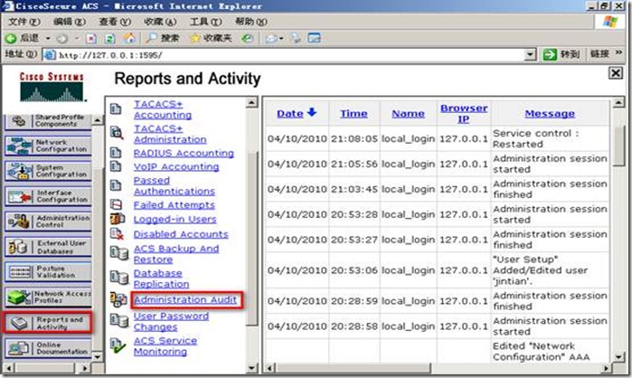Open External User Databases navigation button
Screen dimensions: 632x378
tap(48, 247)
